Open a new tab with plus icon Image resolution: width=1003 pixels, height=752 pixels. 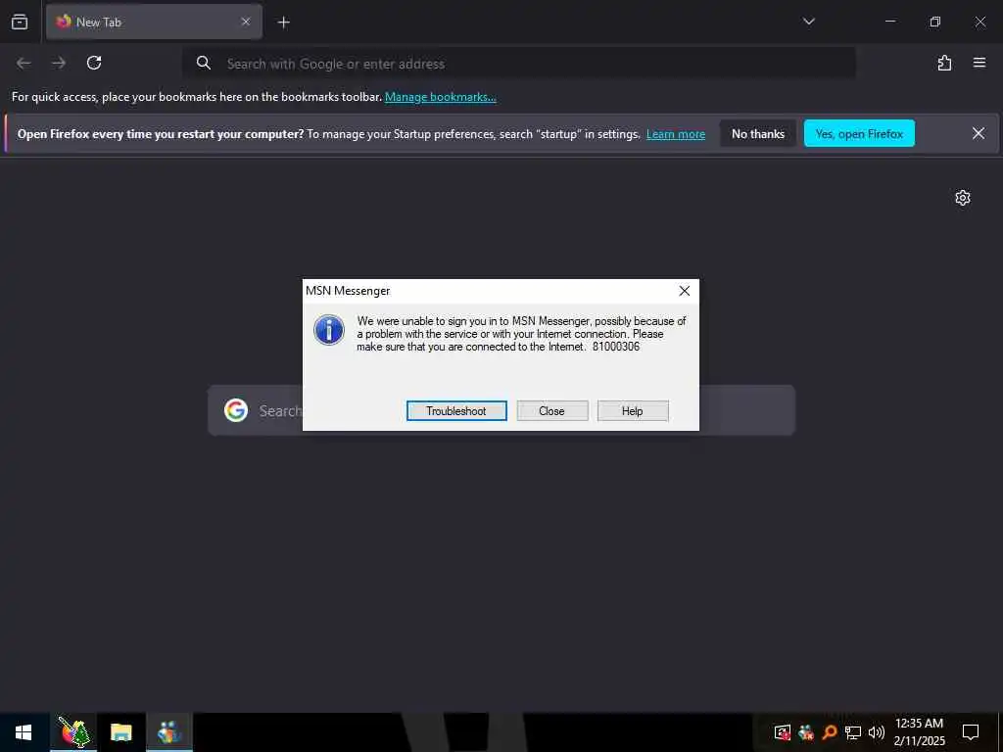click(x=283, y=23)
